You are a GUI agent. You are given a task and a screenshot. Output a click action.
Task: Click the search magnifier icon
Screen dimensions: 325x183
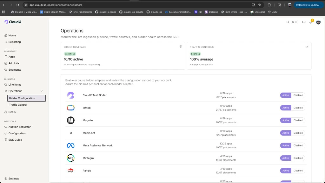(288, 22)
